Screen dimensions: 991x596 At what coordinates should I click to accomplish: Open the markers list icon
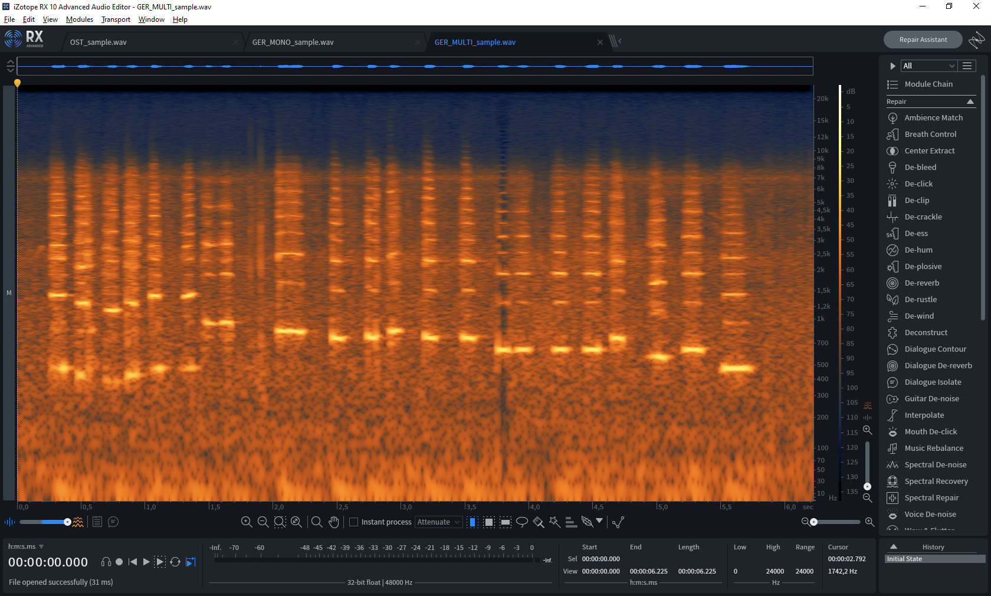97,522
